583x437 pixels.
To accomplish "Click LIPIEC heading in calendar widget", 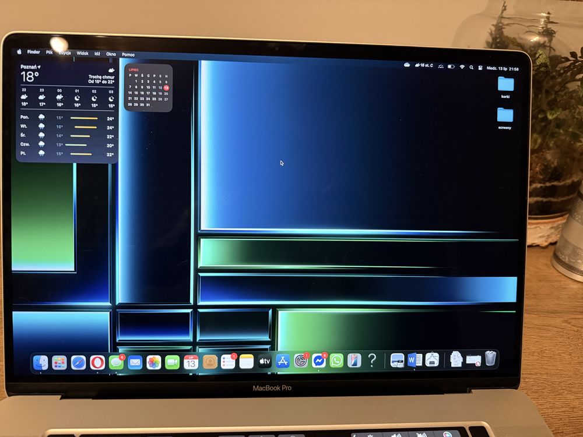I will [134, 69].
